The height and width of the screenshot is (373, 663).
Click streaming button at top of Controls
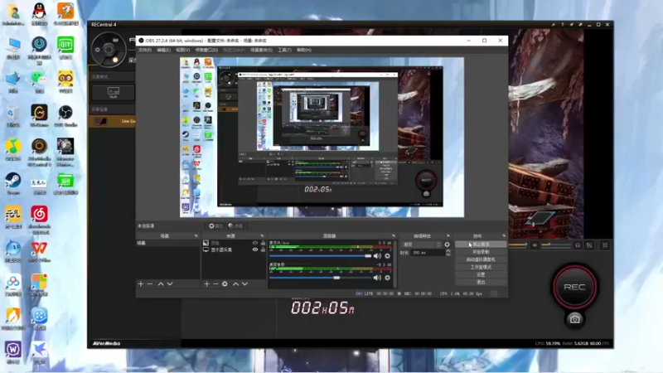[481, 244]
